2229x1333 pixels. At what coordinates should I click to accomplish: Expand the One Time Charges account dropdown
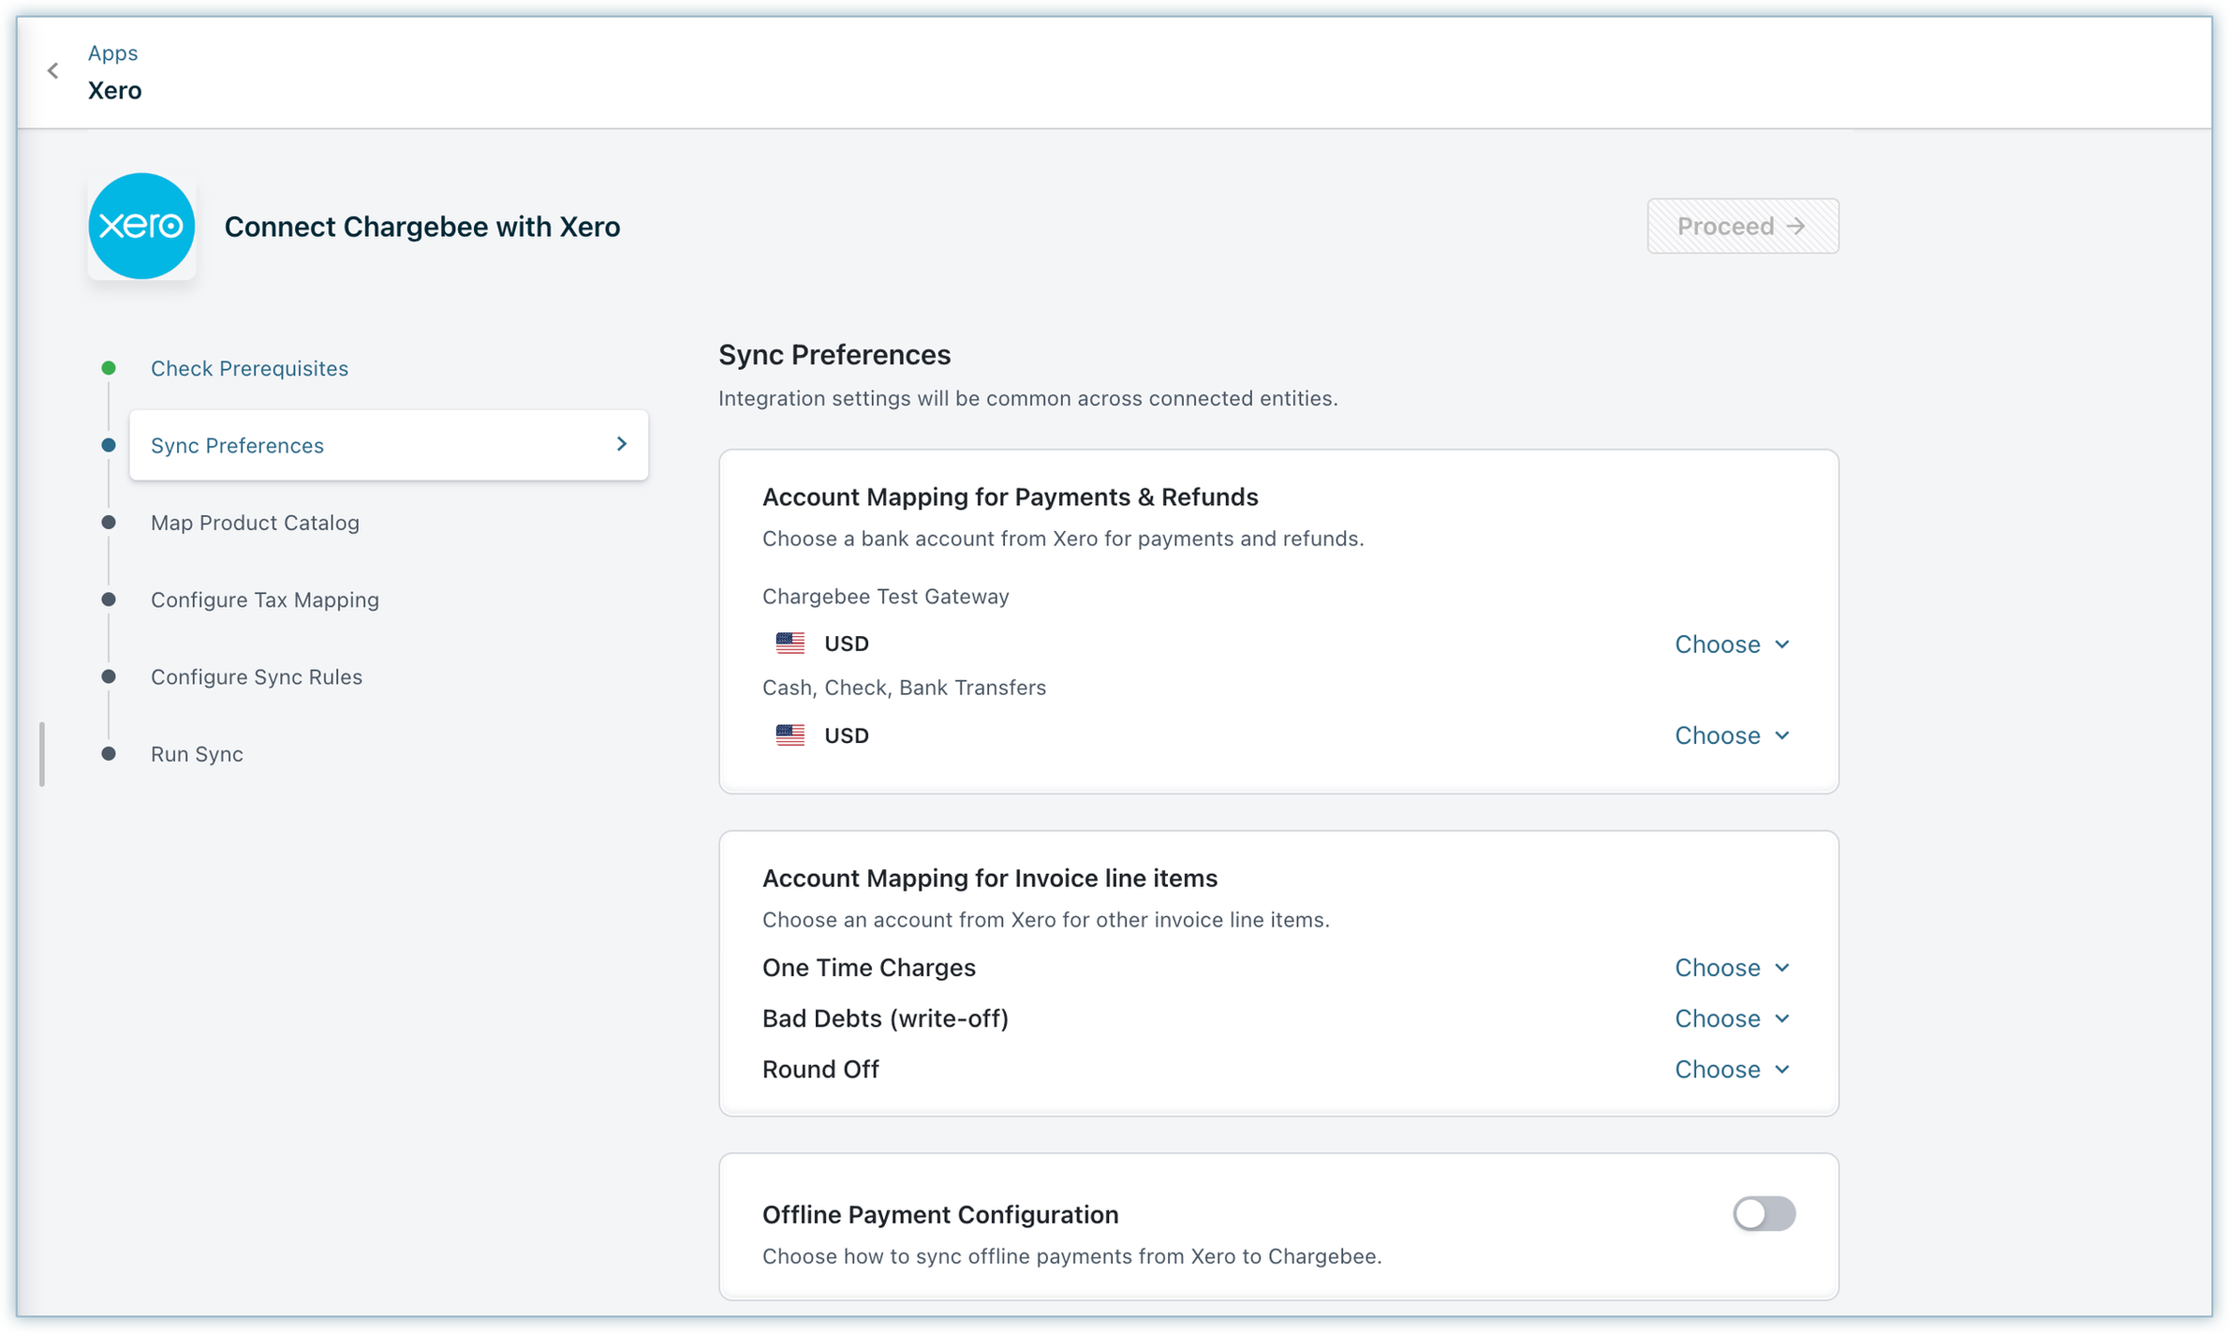click(x=1732, y=968)
